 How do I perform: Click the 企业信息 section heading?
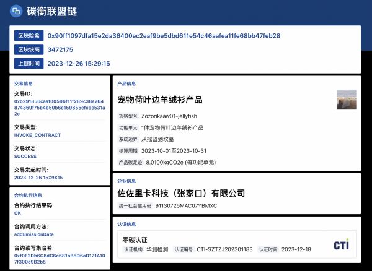click(x=126, y=181)
